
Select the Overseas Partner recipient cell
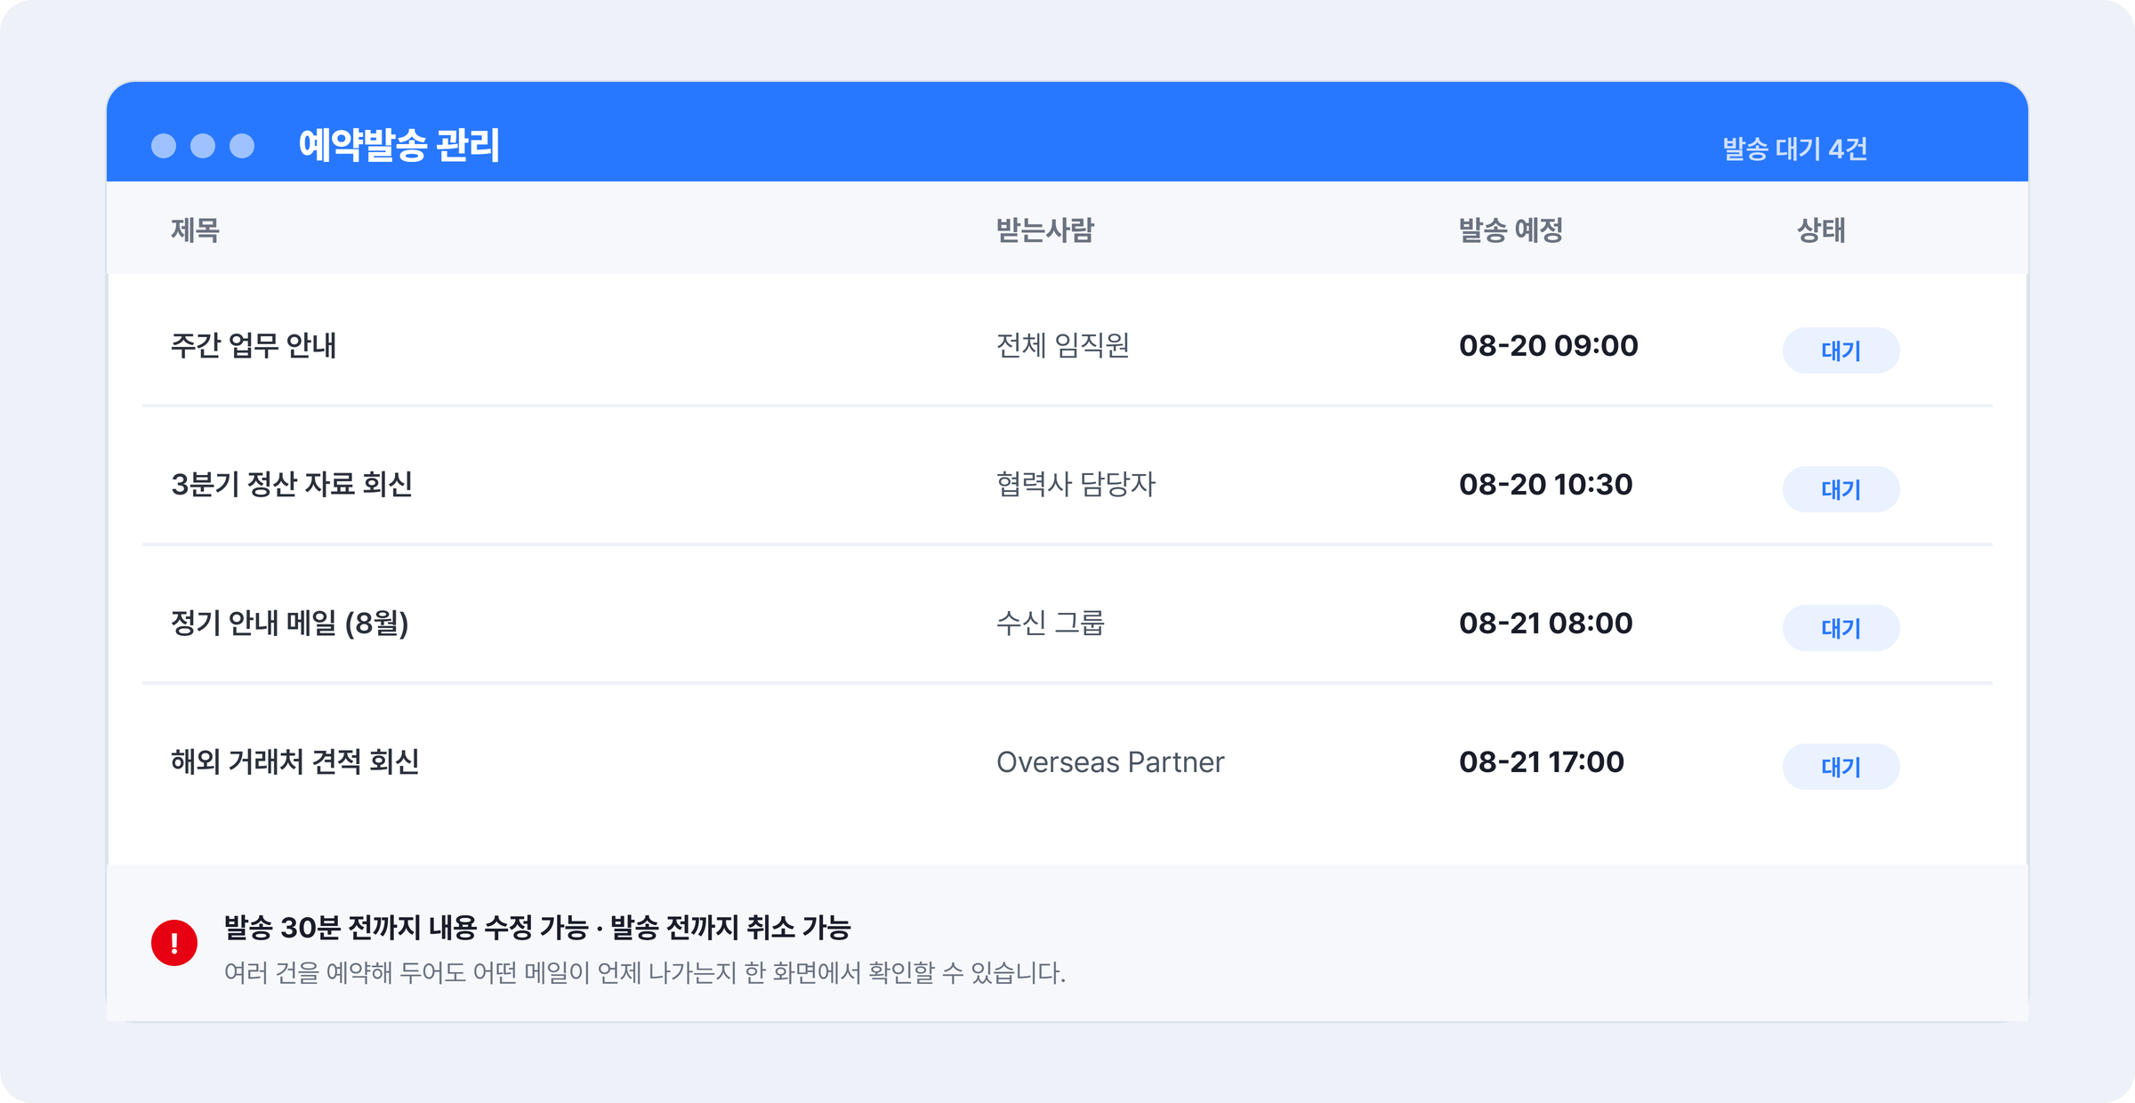pos(1110,762)
